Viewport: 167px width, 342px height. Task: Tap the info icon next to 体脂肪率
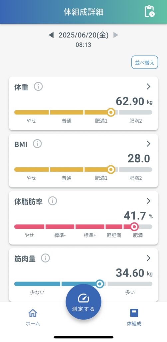click(x=53, y=201)
